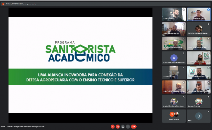Click muted mic icon on Geovani Broering's tile
The image size is (212, 130).
184,68
